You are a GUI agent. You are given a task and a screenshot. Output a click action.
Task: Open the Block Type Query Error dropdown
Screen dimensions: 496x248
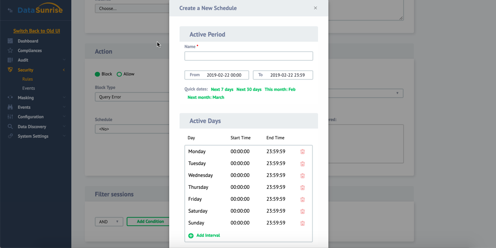[132, 97]
